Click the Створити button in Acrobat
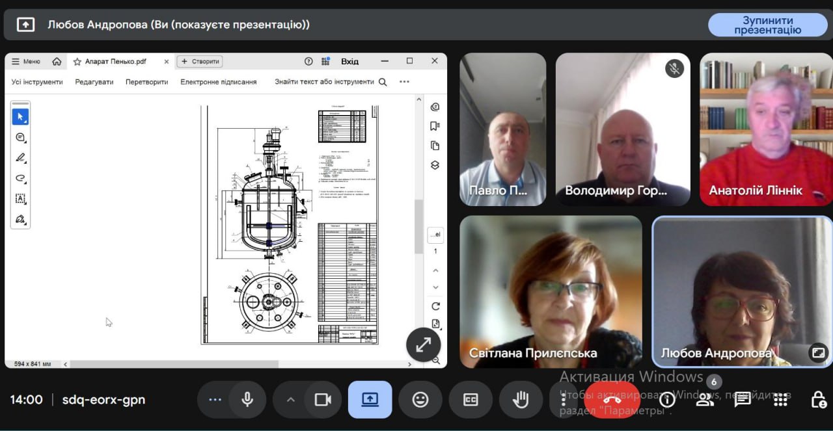Screen dimensions: 833x431 pyautogui.click(x=200, y=62)
